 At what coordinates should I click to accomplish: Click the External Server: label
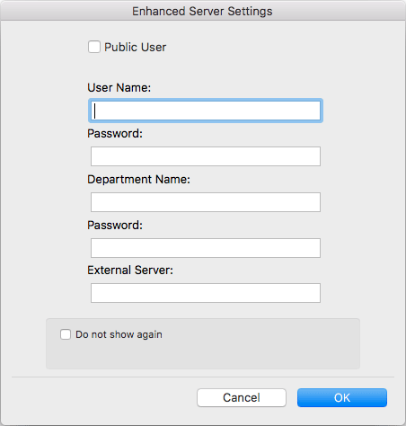(130, 271)
